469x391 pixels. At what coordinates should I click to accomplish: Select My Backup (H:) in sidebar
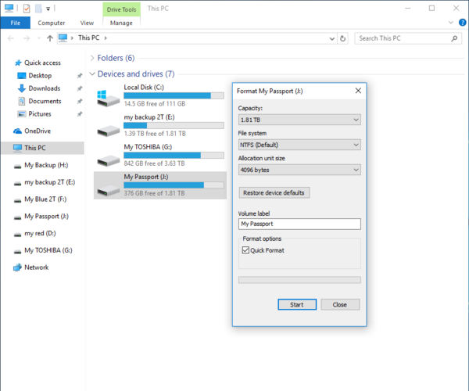coord(46,165)
